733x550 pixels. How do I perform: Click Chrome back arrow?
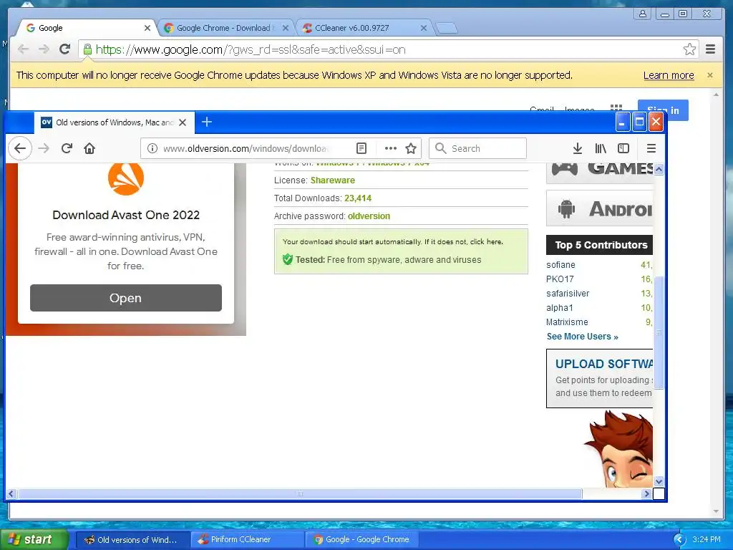[23, 49]
